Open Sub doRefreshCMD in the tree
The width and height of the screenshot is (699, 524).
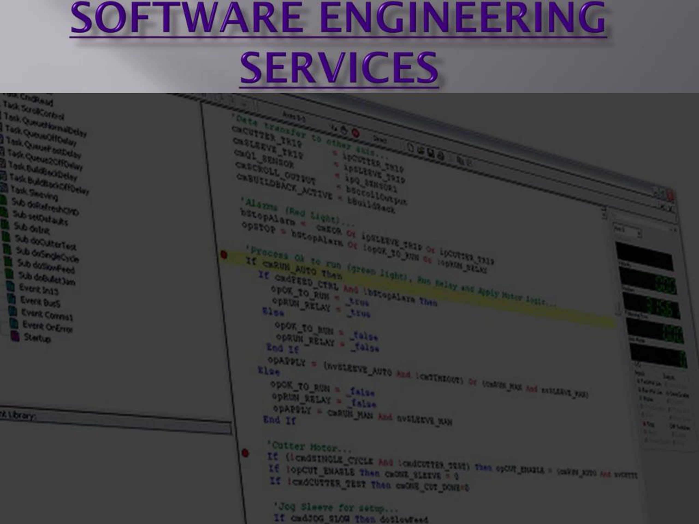tap(45, 207)
